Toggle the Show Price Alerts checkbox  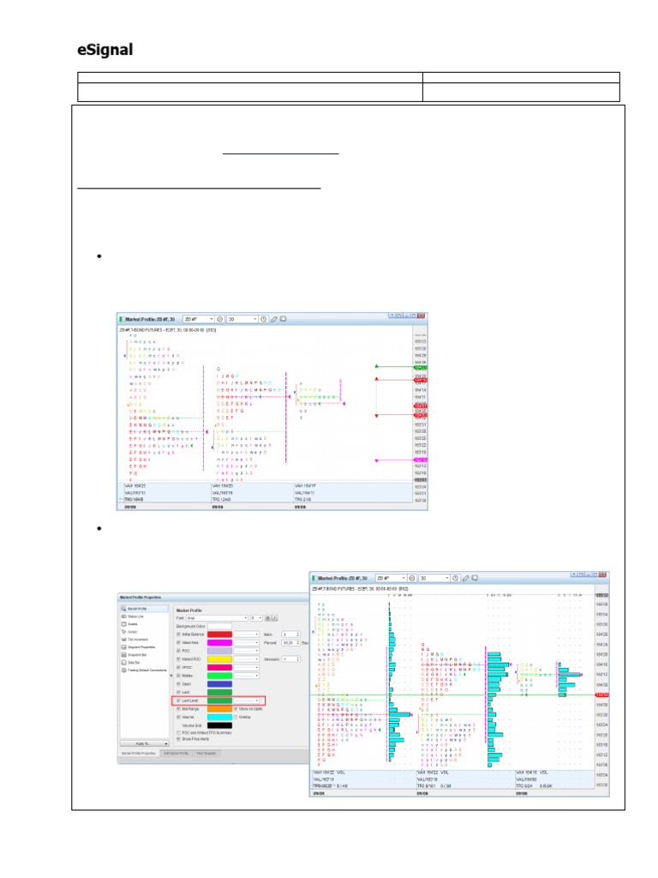178,739
